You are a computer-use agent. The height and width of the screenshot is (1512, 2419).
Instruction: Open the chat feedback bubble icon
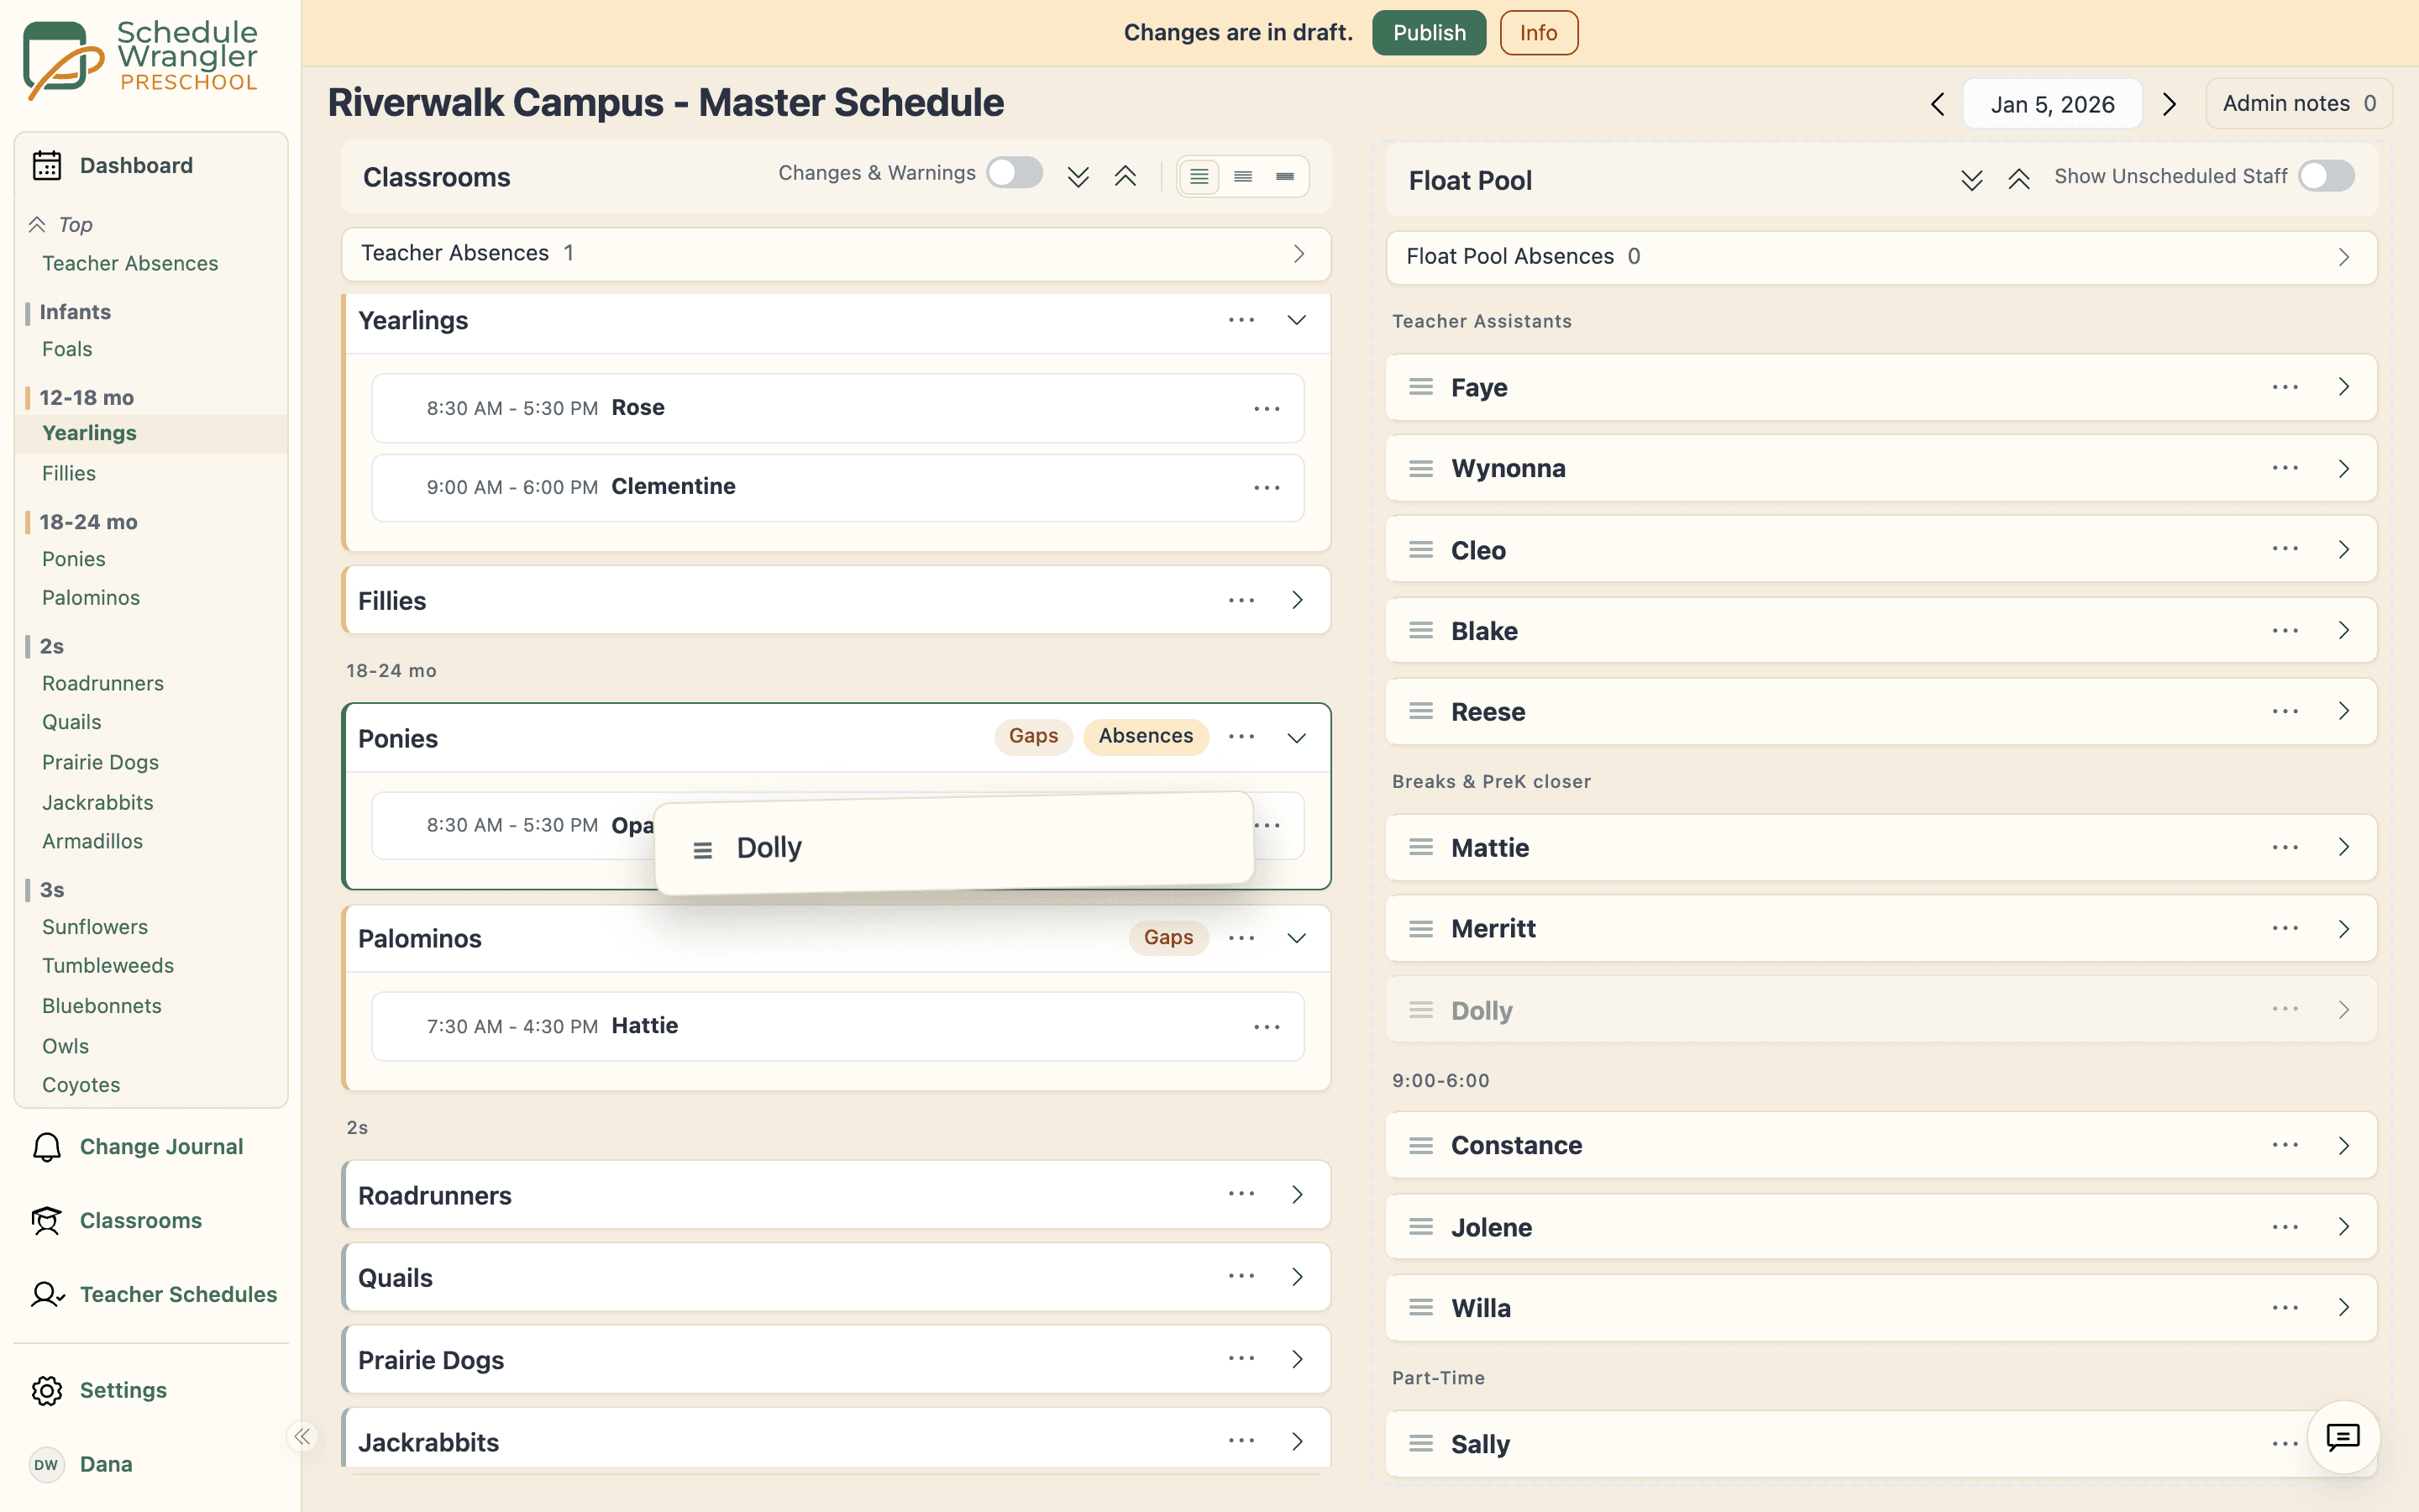[2343, 1437]
